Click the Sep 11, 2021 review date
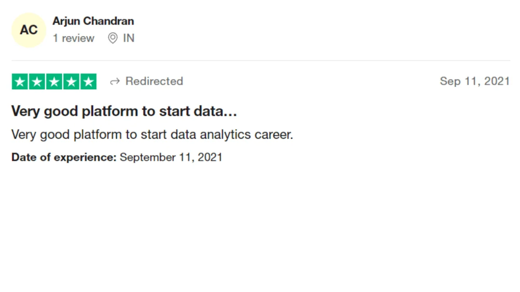This screenshot has width=520, height=292. click(x=475, y=81)
